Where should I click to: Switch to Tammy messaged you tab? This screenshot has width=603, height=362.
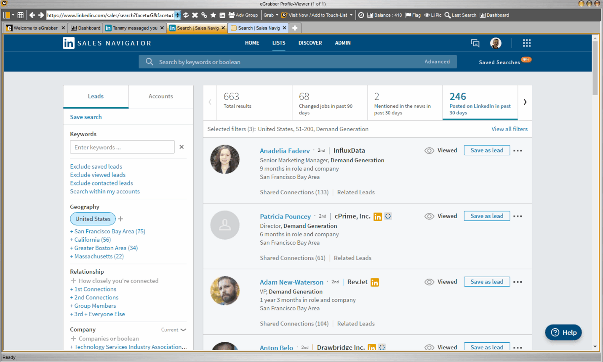(x=135, y=28)
